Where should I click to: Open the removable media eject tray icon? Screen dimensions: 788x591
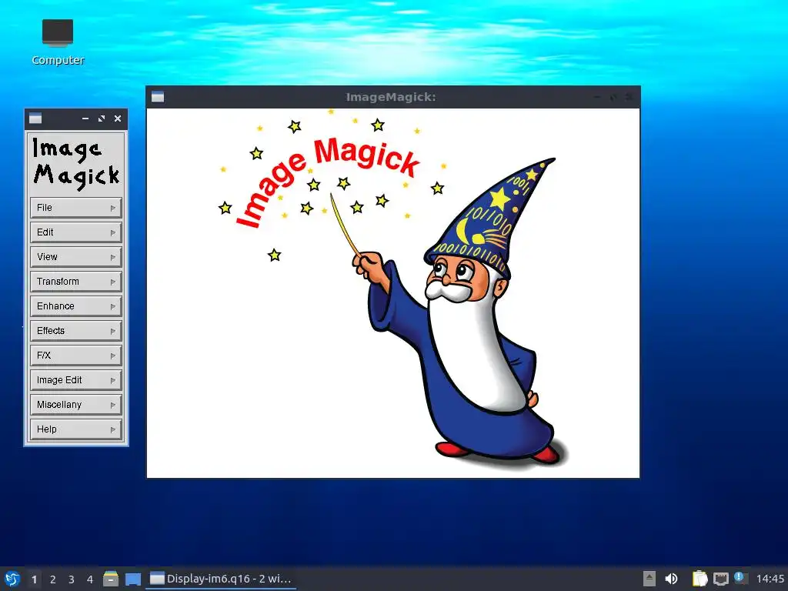(x=649, y=579)
